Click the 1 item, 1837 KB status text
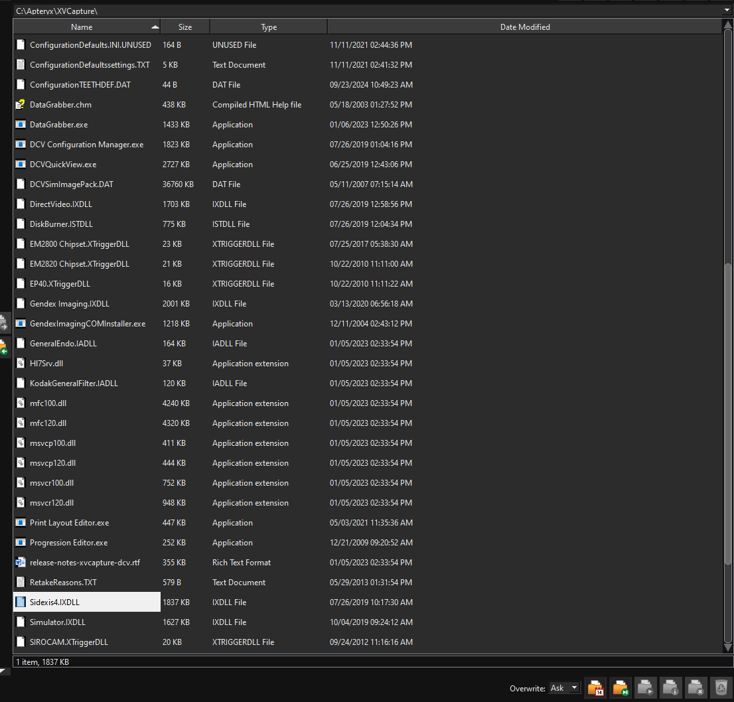 tap(42, 662)
